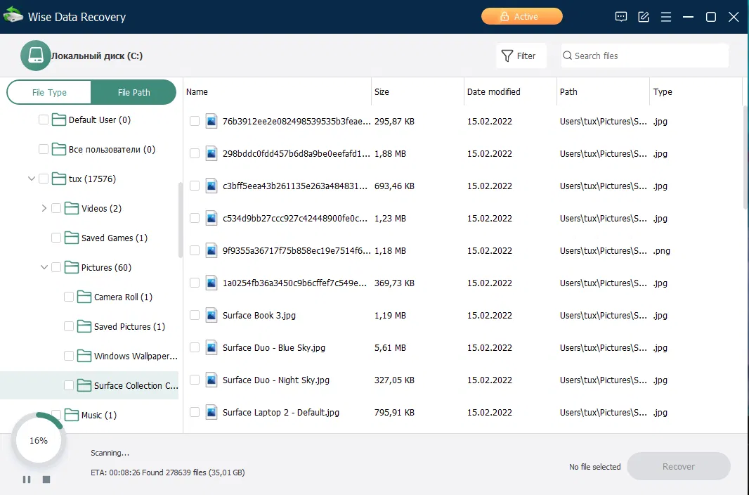Open the feedback chat icon in title bar
The height and width of the screenshot is (495, 749).
click(621, 17)
